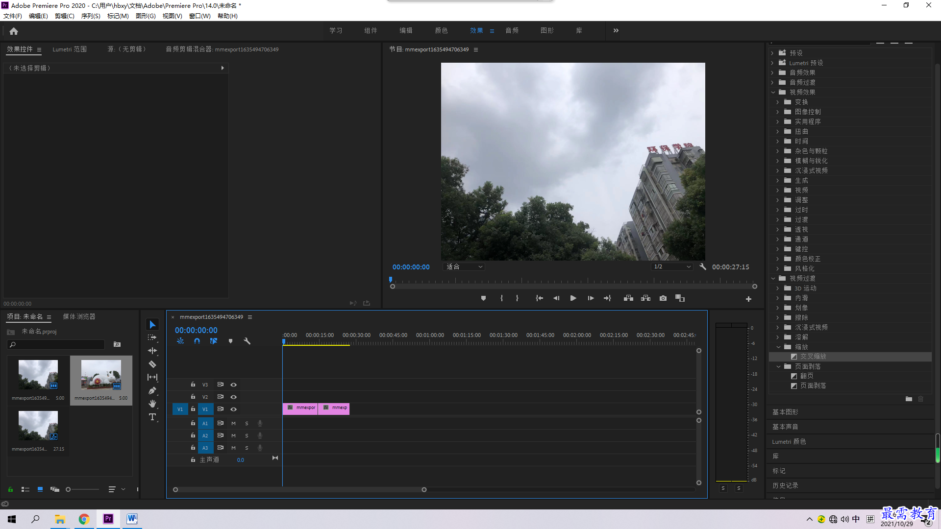Image resolution: width=941 pixels, height=529 pixels.
Task: Step back one frame
Action: point(556,298)
